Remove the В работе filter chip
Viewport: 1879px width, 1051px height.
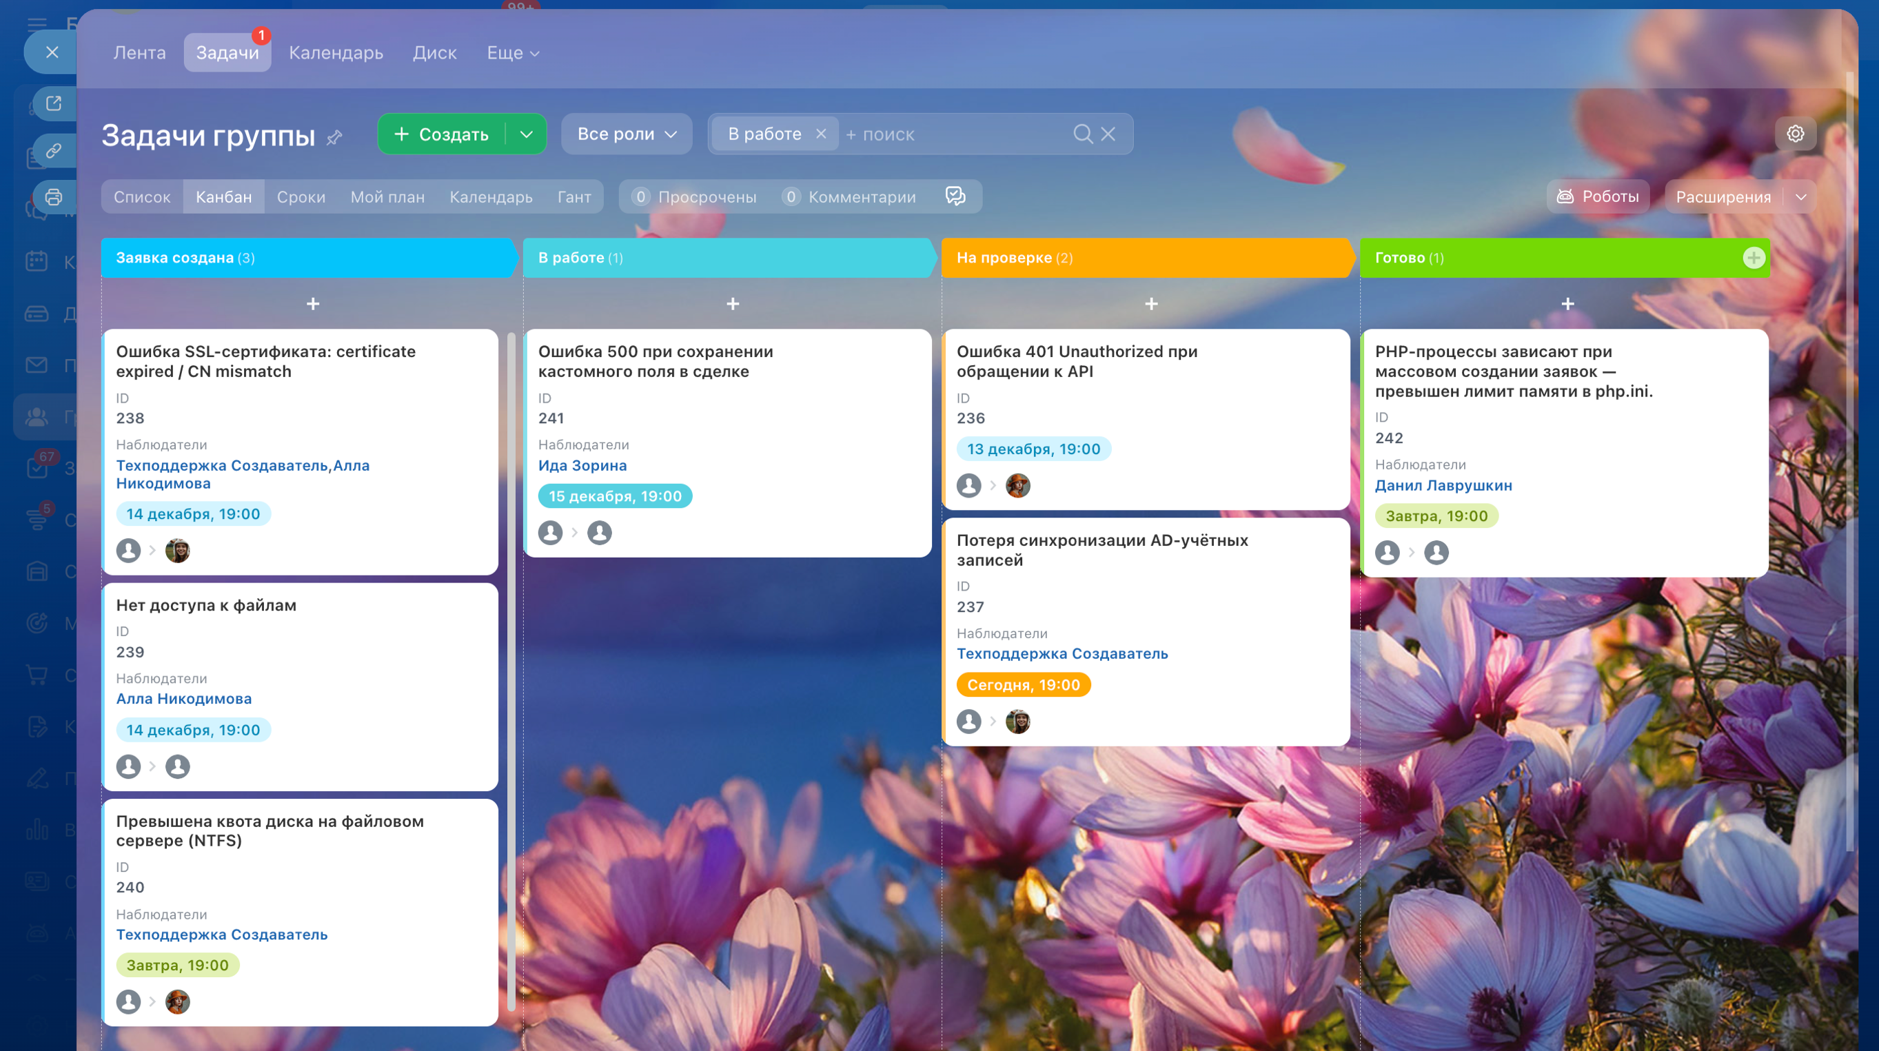[822, 134]
